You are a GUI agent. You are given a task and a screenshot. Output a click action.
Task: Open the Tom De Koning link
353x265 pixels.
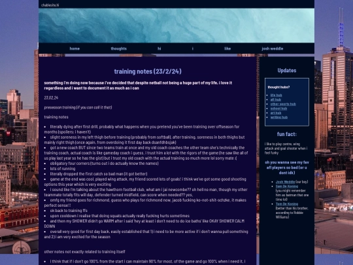point(287,204)
